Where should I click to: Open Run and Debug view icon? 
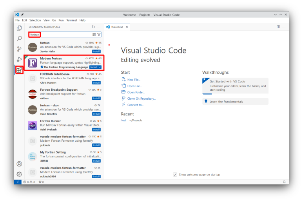tap(19, 59)
